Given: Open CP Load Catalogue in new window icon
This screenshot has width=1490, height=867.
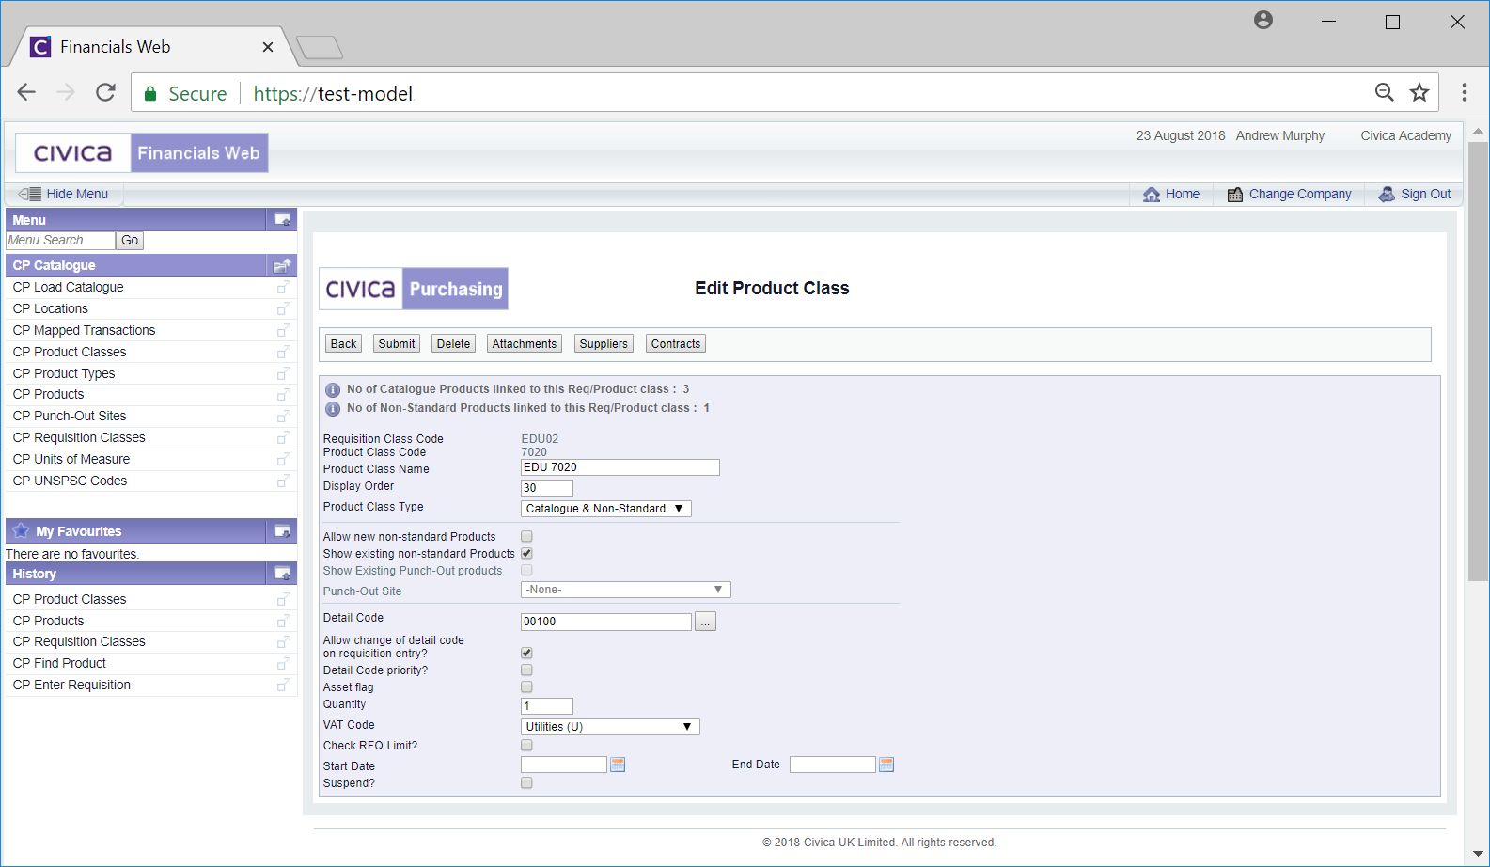Looking at the screenshot, I should point(283,287).
